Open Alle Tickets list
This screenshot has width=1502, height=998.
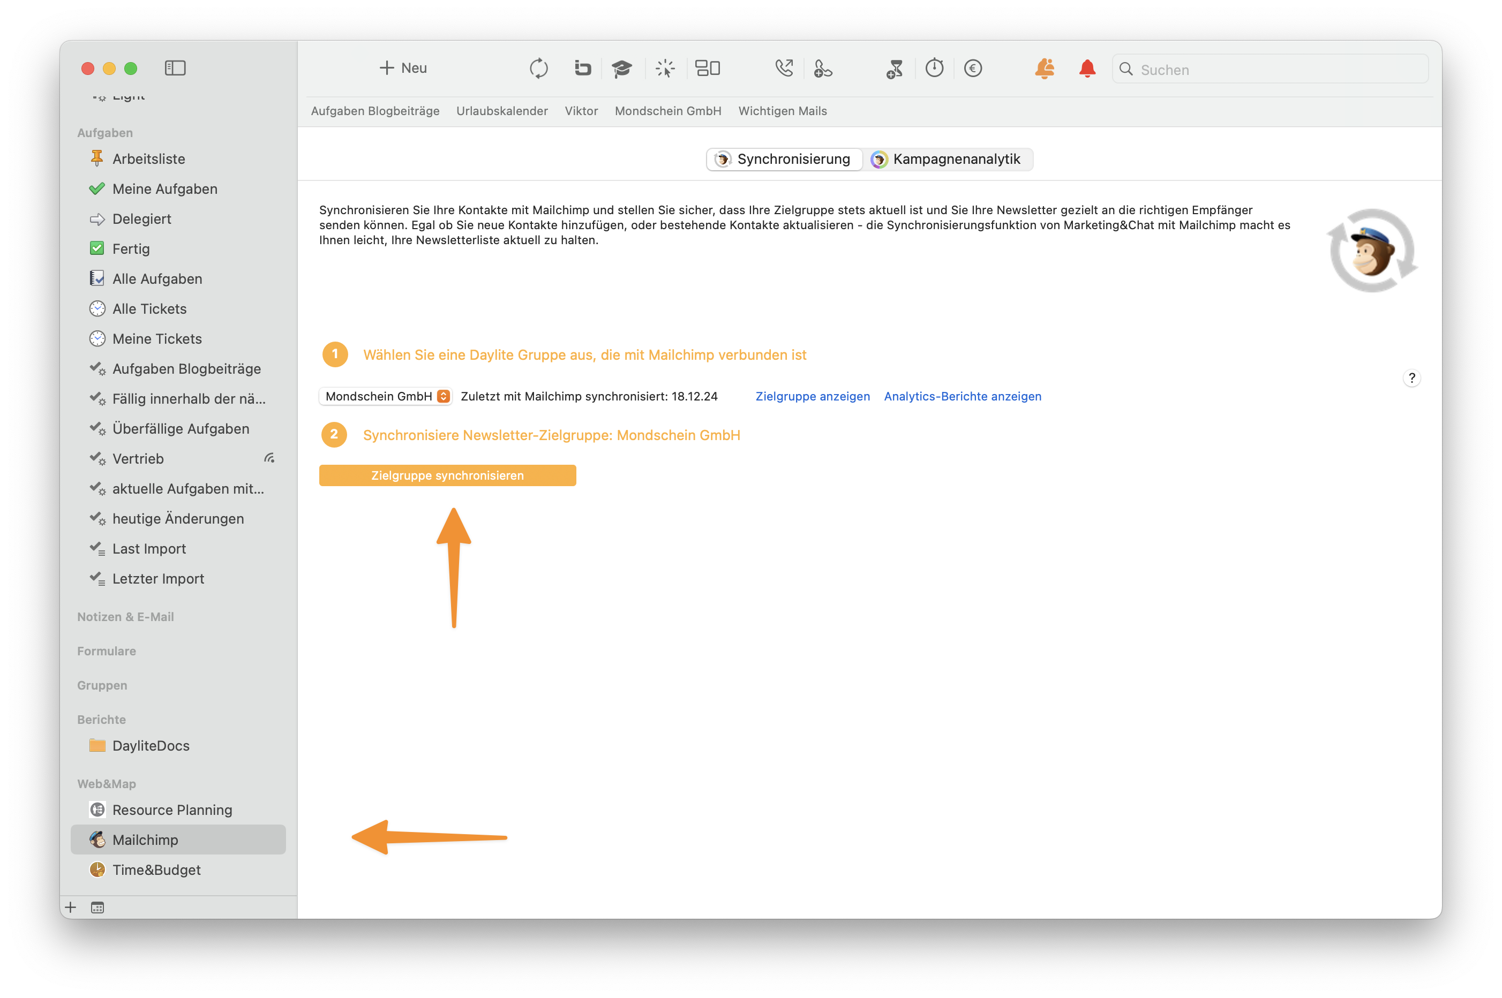(178, 309)
